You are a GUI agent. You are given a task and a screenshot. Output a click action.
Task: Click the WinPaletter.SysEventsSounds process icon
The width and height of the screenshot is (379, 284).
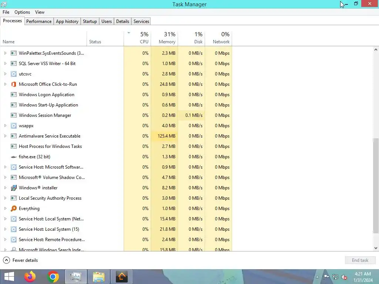coord(14,53)
